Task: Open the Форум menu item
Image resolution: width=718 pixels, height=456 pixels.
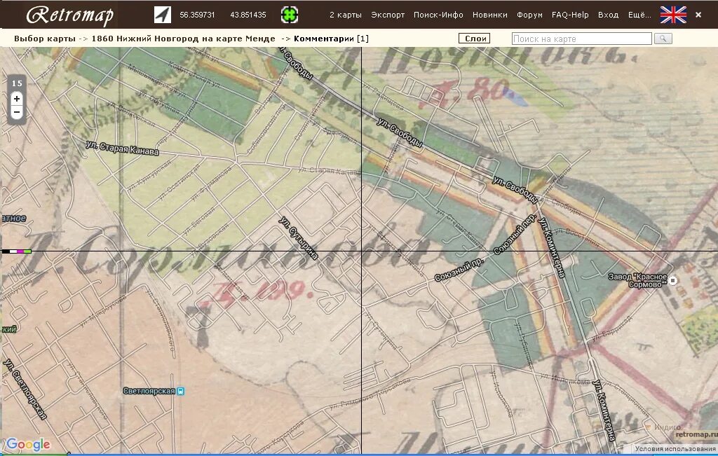Action: coord(529,15)
